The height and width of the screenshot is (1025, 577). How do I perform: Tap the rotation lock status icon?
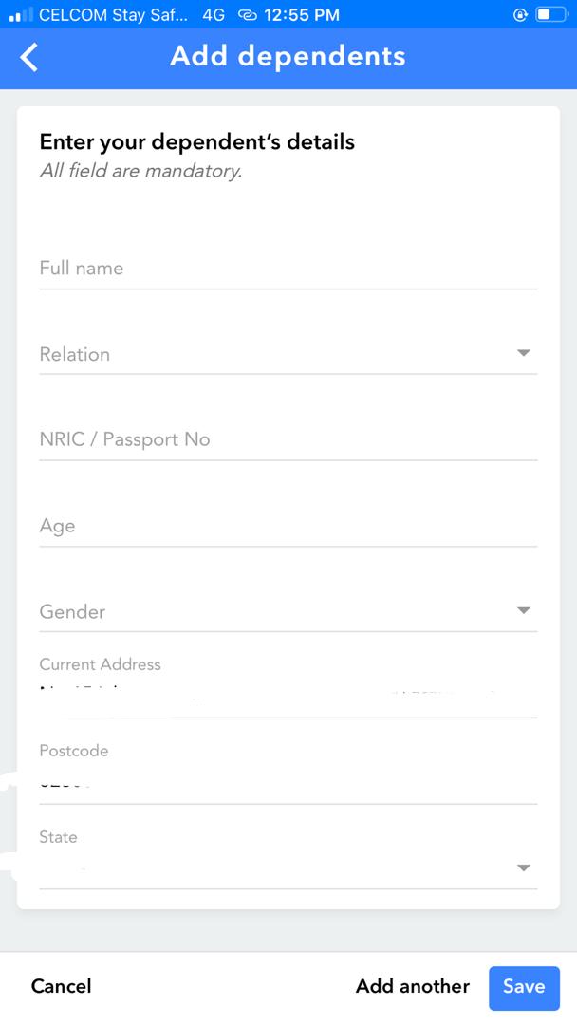point(519,15)
